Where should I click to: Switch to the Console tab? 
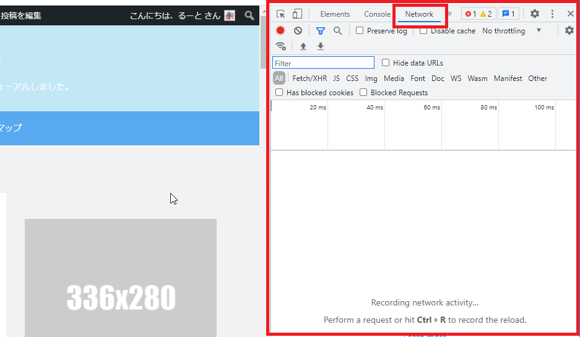tap(377, 14)
